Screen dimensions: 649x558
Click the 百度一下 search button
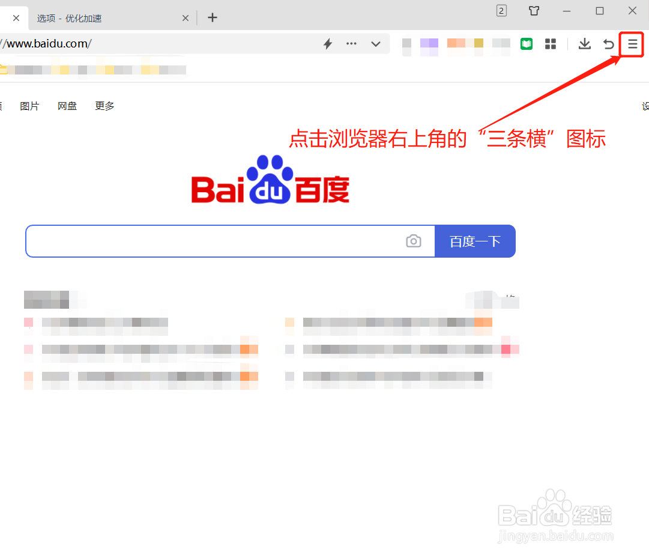point(475,241)
